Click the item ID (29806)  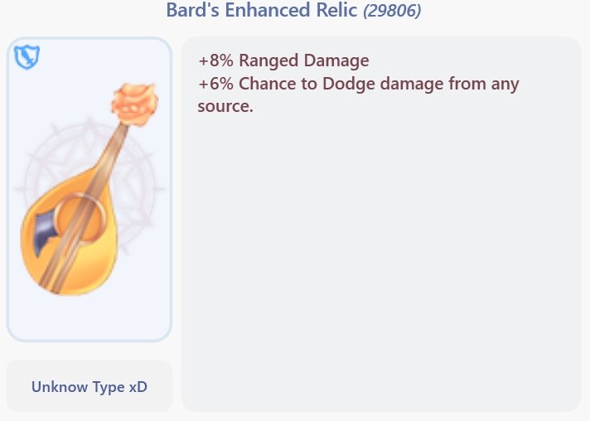pyautogui.click(x=392, y=11)
